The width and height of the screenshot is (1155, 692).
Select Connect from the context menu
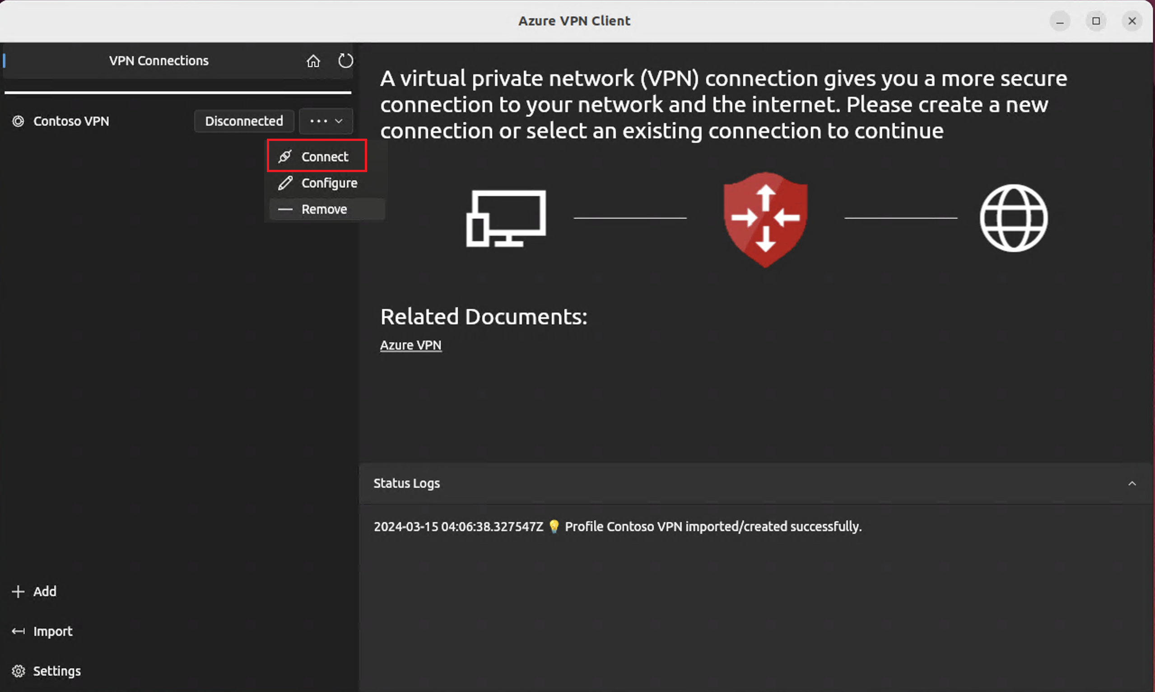(x=324, y=157)
